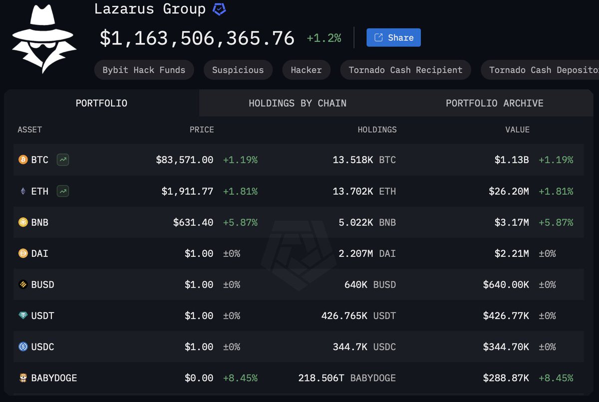Open the Bybit Hack Funds tag
The image size is (599, 402).
click(144, 70)
